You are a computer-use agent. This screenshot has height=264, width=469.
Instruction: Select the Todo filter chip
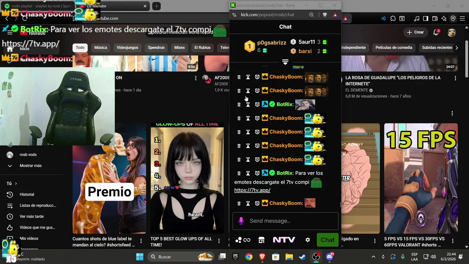click(x=80, y=47)
